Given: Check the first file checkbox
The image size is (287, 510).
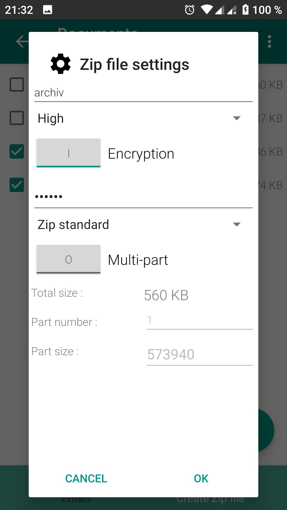Looking at the screenshot, I should tap(17, 84).
